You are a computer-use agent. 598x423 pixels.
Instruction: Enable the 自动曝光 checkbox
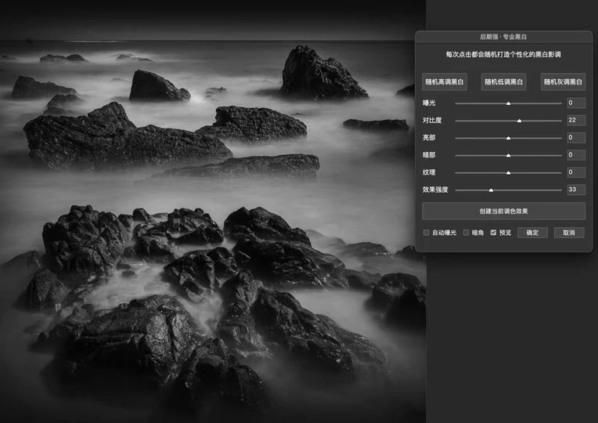click(427, 233)
